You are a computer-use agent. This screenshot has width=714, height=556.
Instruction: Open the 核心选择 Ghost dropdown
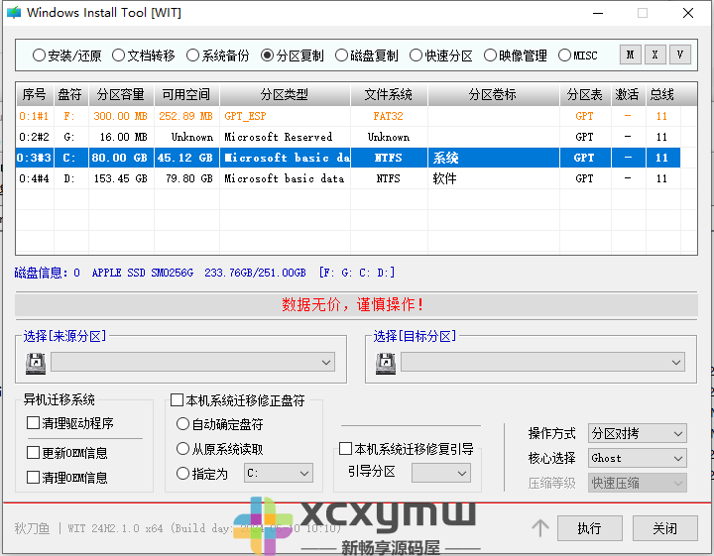[x=638, y=458]
